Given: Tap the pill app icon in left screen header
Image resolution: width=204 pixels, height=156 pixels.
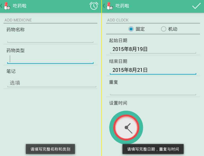Looking at the screenshot, I should coord(7,6).
